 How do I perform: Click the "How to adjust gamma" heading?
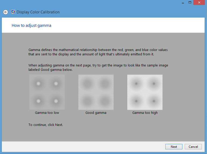[x=31, y=25]
